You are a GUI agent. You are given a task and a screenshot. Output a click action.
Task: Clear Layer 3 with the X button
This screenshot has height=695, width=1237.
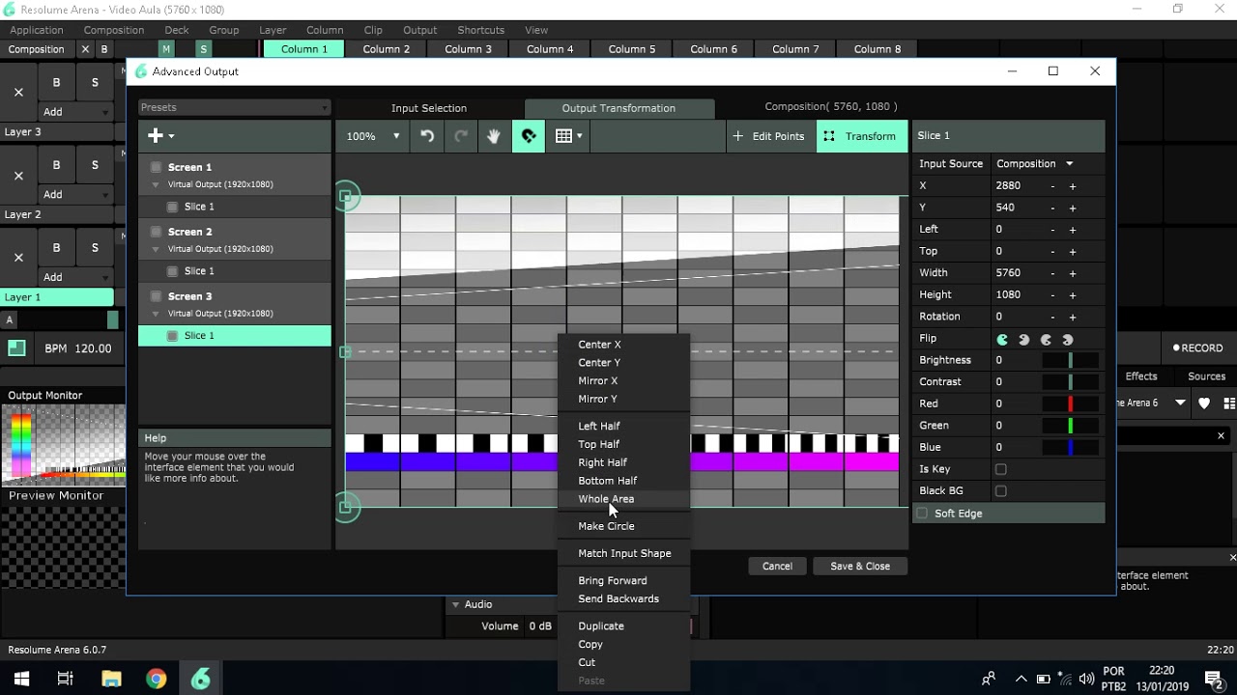(x=18, y=93)
